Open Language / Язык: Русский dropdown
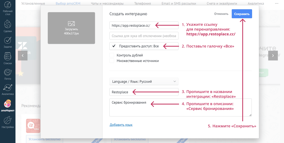This screenshot has width=284, height=143. pyautogui.click(x=144, y=81)
